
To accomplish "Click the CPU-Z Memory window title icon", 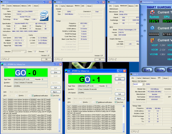I will point(55,2).
